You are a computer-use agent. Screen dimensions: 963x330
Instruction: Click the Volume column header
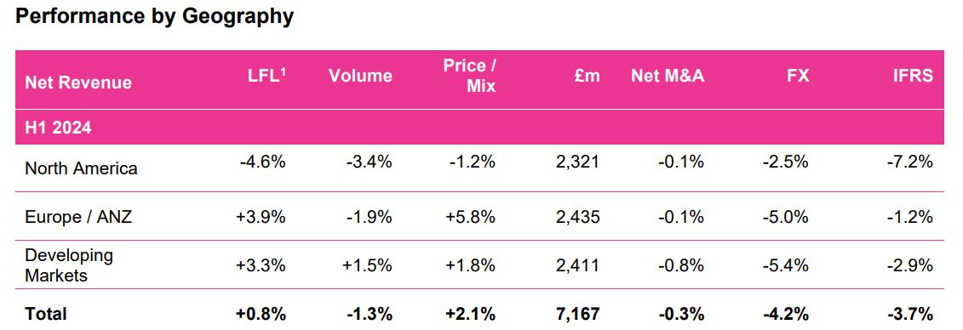pyautogui.click(x=360, y=76)
